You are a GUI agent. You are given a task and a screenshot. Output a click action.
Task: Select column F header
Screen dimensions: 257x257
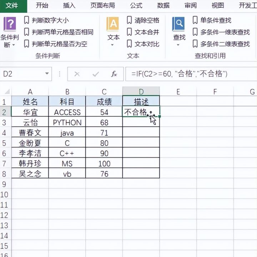point(215,91)
